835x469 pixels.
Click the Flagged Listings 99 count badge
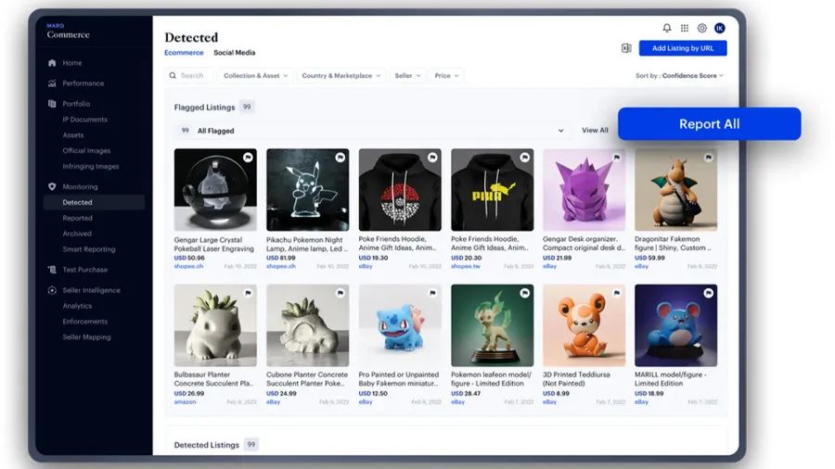pos(247,107)
